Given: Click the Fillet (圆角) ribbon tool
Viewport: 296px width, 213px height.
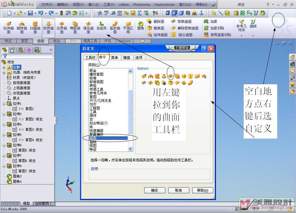Looking at the screenshot, I should [141, 26].
